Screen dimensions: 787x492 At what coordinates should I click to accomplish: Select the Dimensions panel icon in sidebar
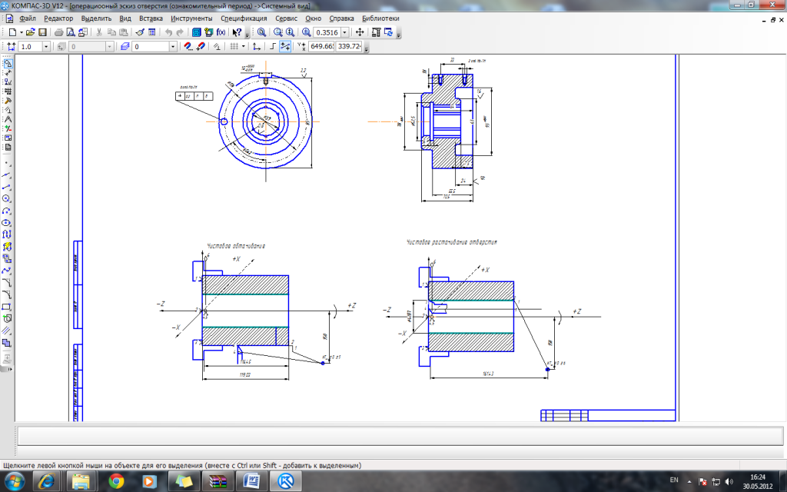coord(8,72)
